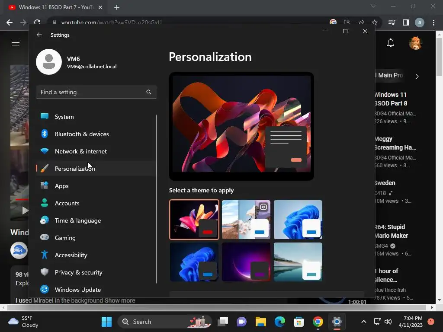The width and height of the screenshot is (443, 332).
Task: Bookmark this page with the star icon
Action: pos(375,22)
